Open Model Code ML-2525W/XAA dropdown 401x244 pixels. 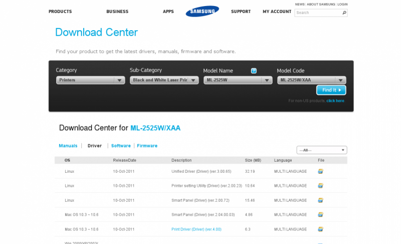(x=311, y=80)
